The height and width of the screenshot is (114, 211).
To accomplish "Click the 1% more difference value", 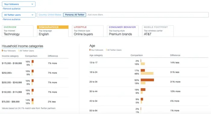I will (175, 111).
